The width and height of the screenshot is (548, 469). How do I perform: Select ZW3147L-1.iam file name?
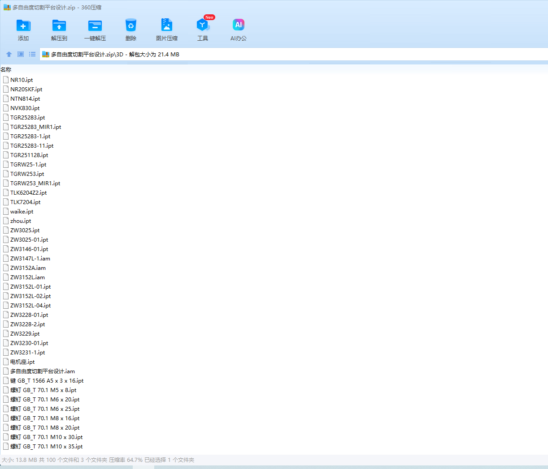30,258
